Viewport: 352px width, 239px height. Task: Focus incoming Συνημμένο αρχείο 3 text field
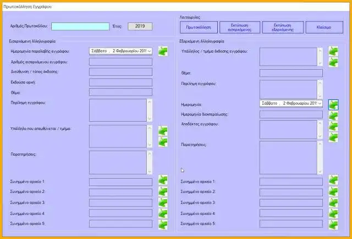(120, 203)
